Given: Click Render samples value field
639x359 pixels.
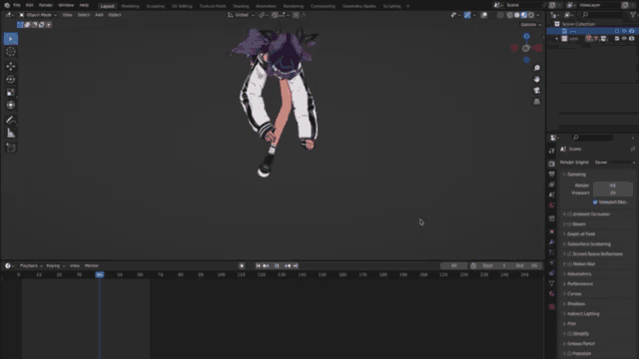Looking at the screenshot, I should click(x=612, y=185).
